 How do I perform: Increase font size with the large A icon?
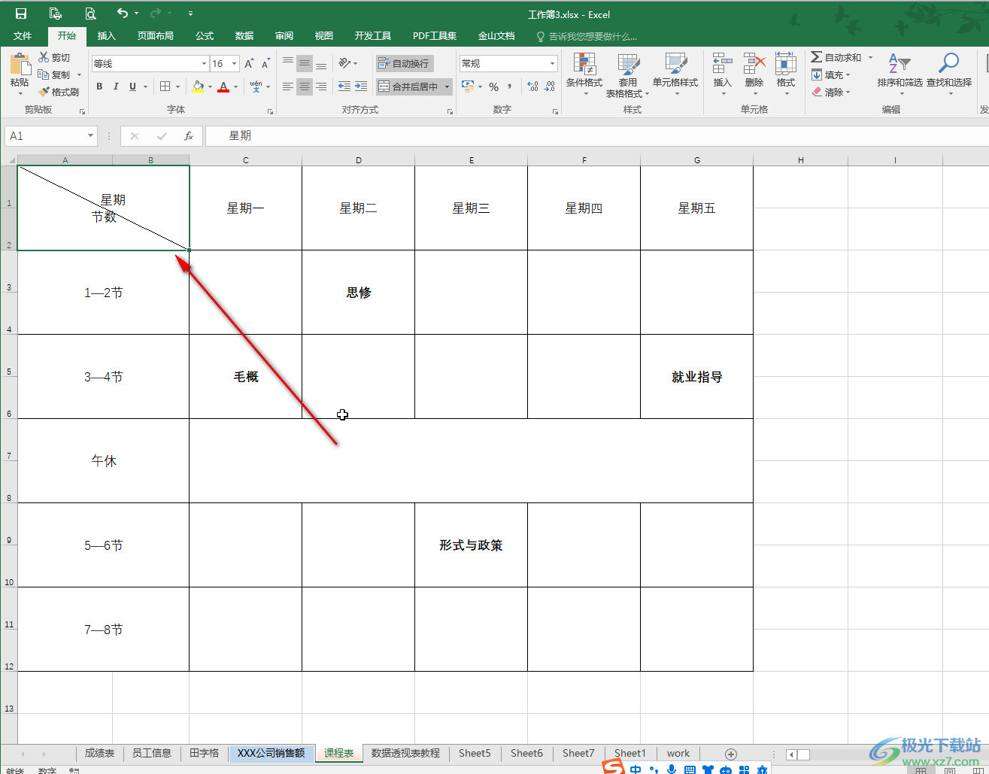coord(249,64)
